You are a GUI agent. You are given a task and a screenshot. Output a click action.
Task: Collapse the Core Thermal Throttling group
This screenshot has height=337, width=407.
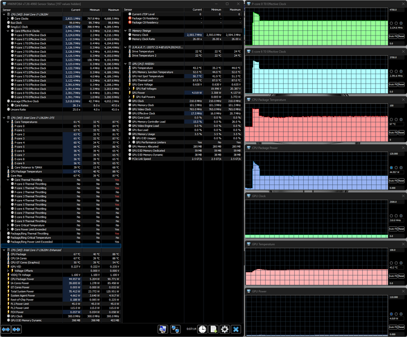(x=8, y=180)
